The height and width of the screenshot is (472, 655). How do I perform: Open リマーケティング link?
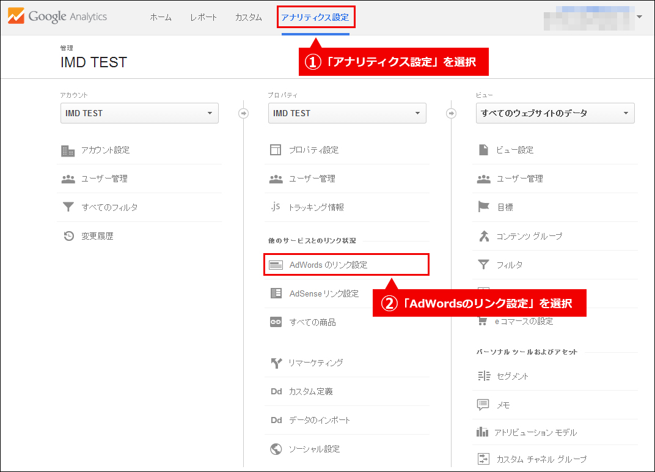pos(316,363)
